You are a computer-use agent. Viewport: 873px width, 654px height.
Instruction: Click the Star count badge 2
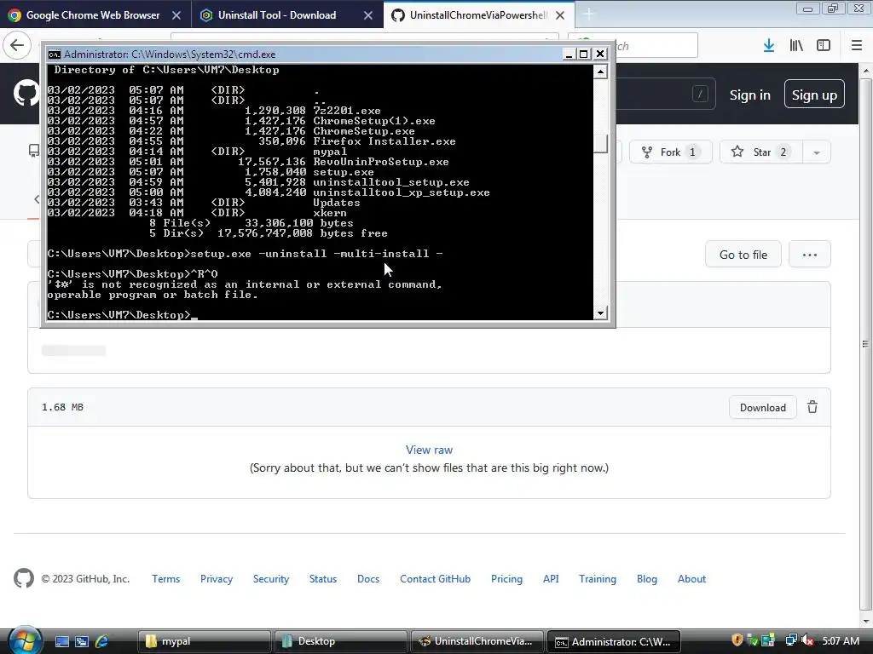[x=783, y=152]
